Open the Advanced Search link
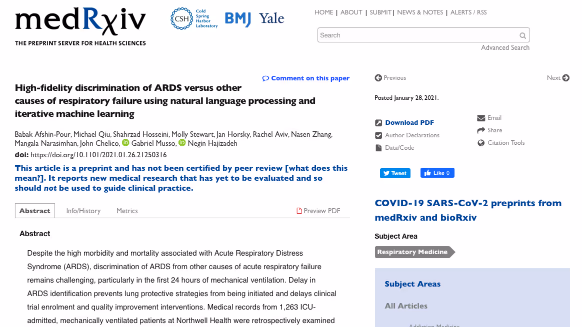This screenshot has height=327, width=582. tap(505, 47)
